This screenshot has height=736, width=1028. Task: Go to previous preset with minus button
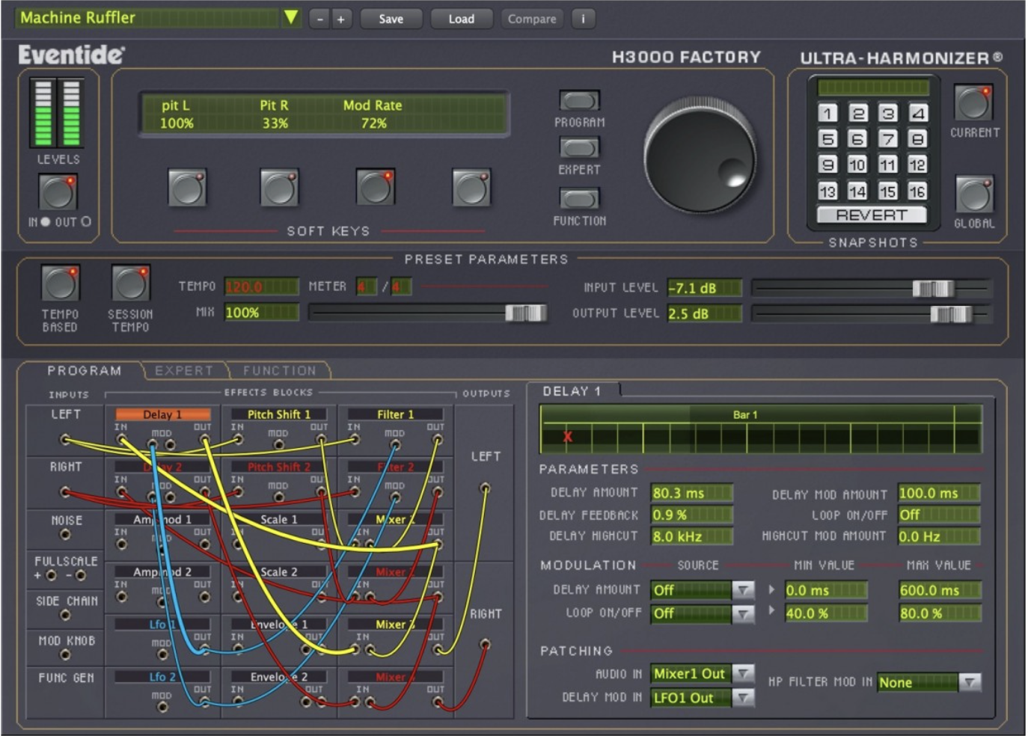319,19
